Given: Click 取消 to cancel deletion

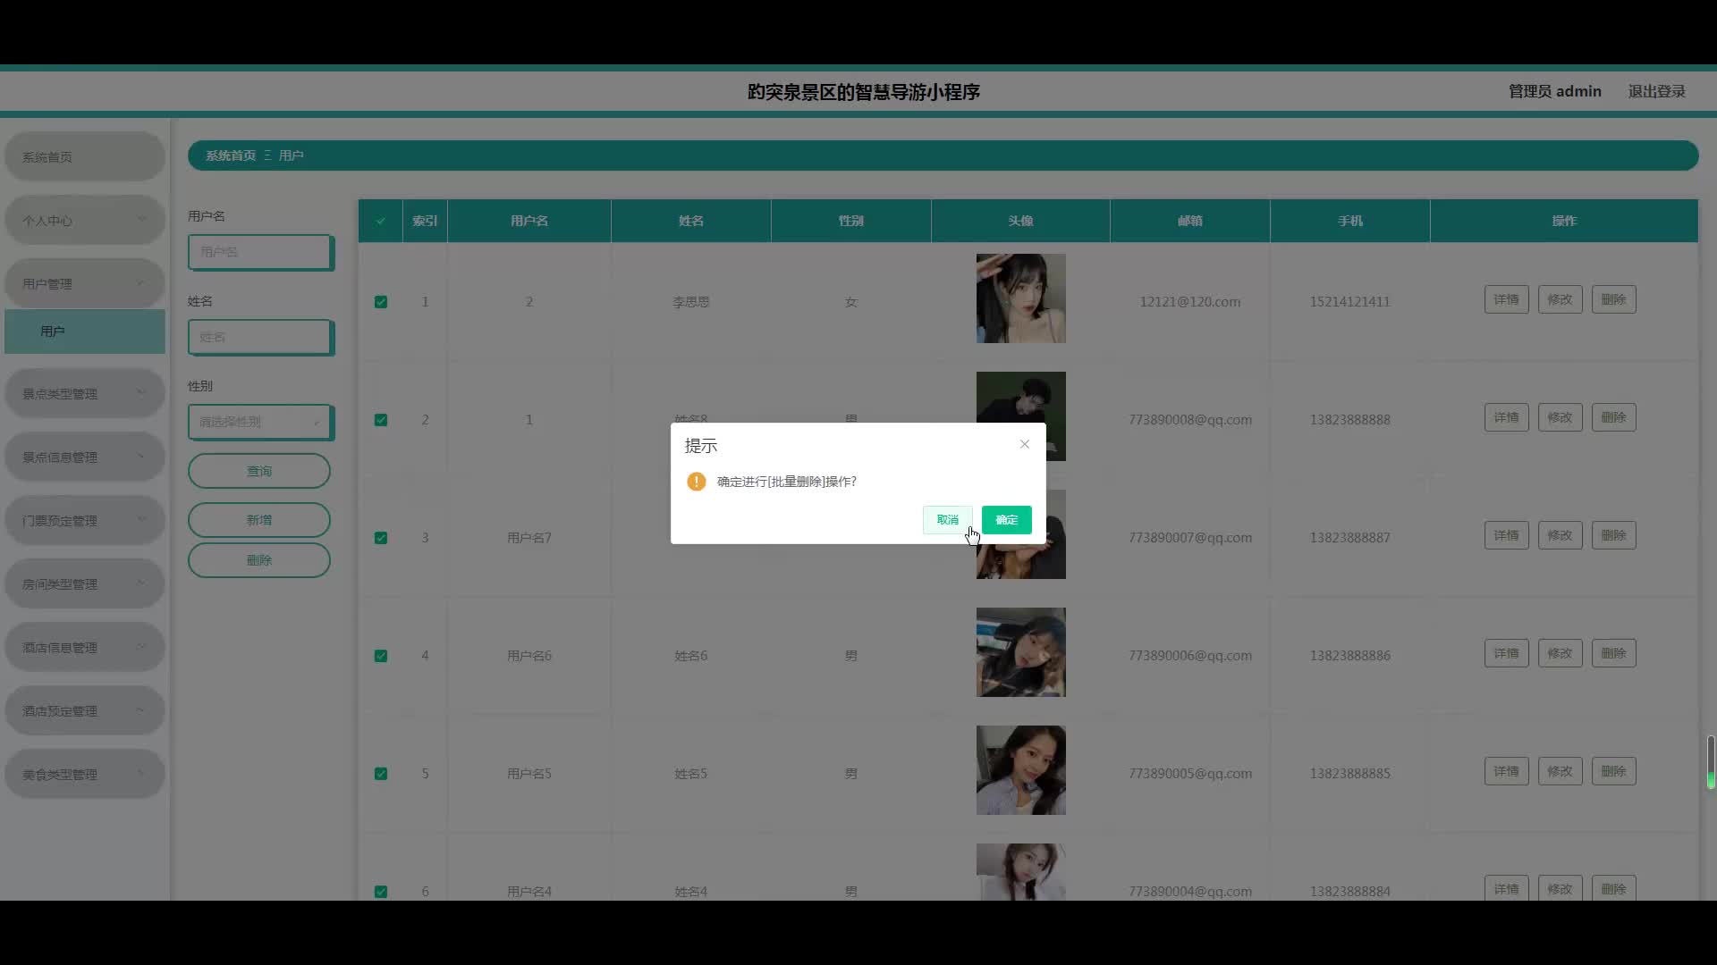Looking at the screenshot, I should pos(947,520).
